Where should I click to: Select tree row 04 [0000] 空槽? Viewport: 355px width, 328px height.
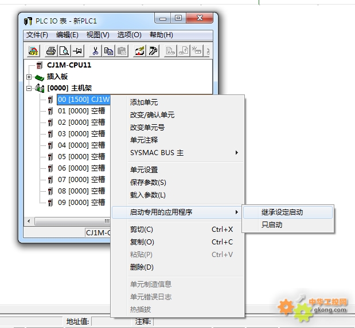(81, 145)
